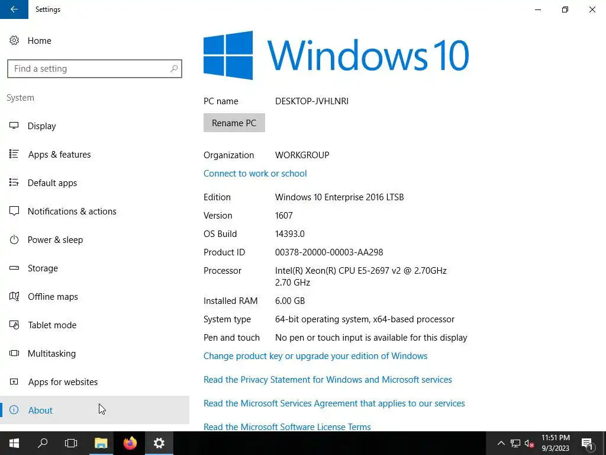Image resolution: width=606 pixels, height=455 pixels.
Task: Click the Rename PC button
Action: (x=234, y=123)
